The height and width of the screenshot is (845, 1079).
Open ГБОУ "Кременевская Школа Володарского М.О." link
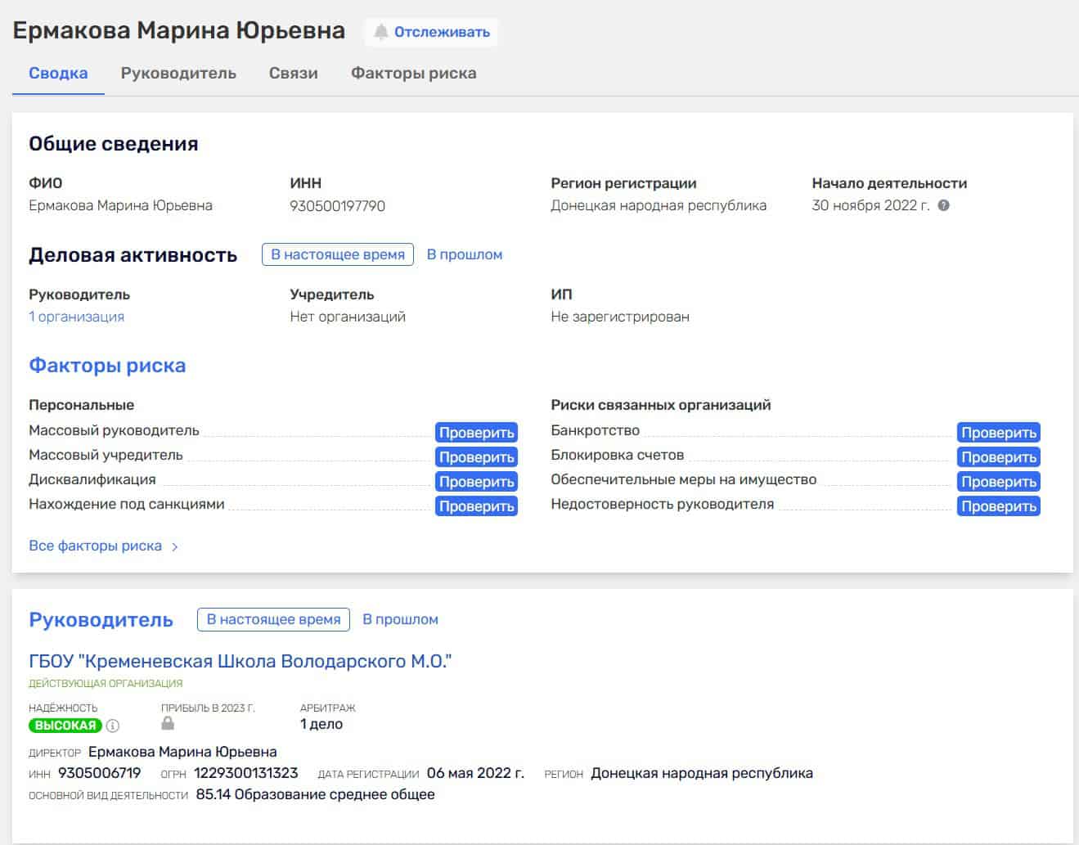[240, 661]
